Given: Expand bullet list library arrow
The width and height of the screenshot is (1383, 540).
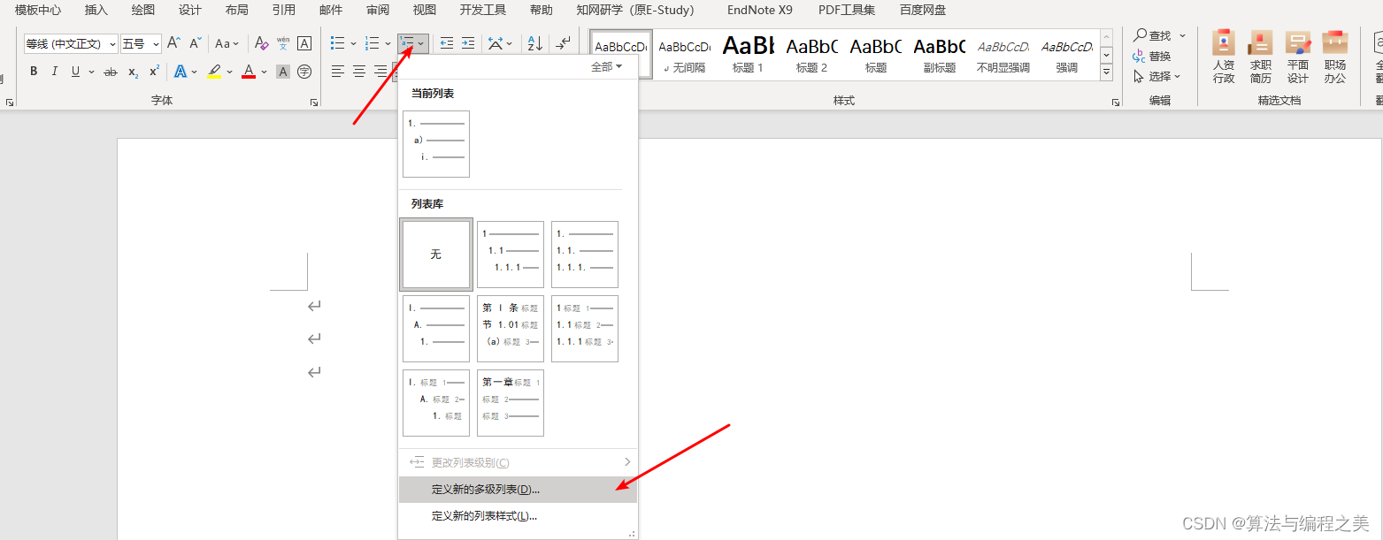Looking at the screenshot, I should (353, 43).
